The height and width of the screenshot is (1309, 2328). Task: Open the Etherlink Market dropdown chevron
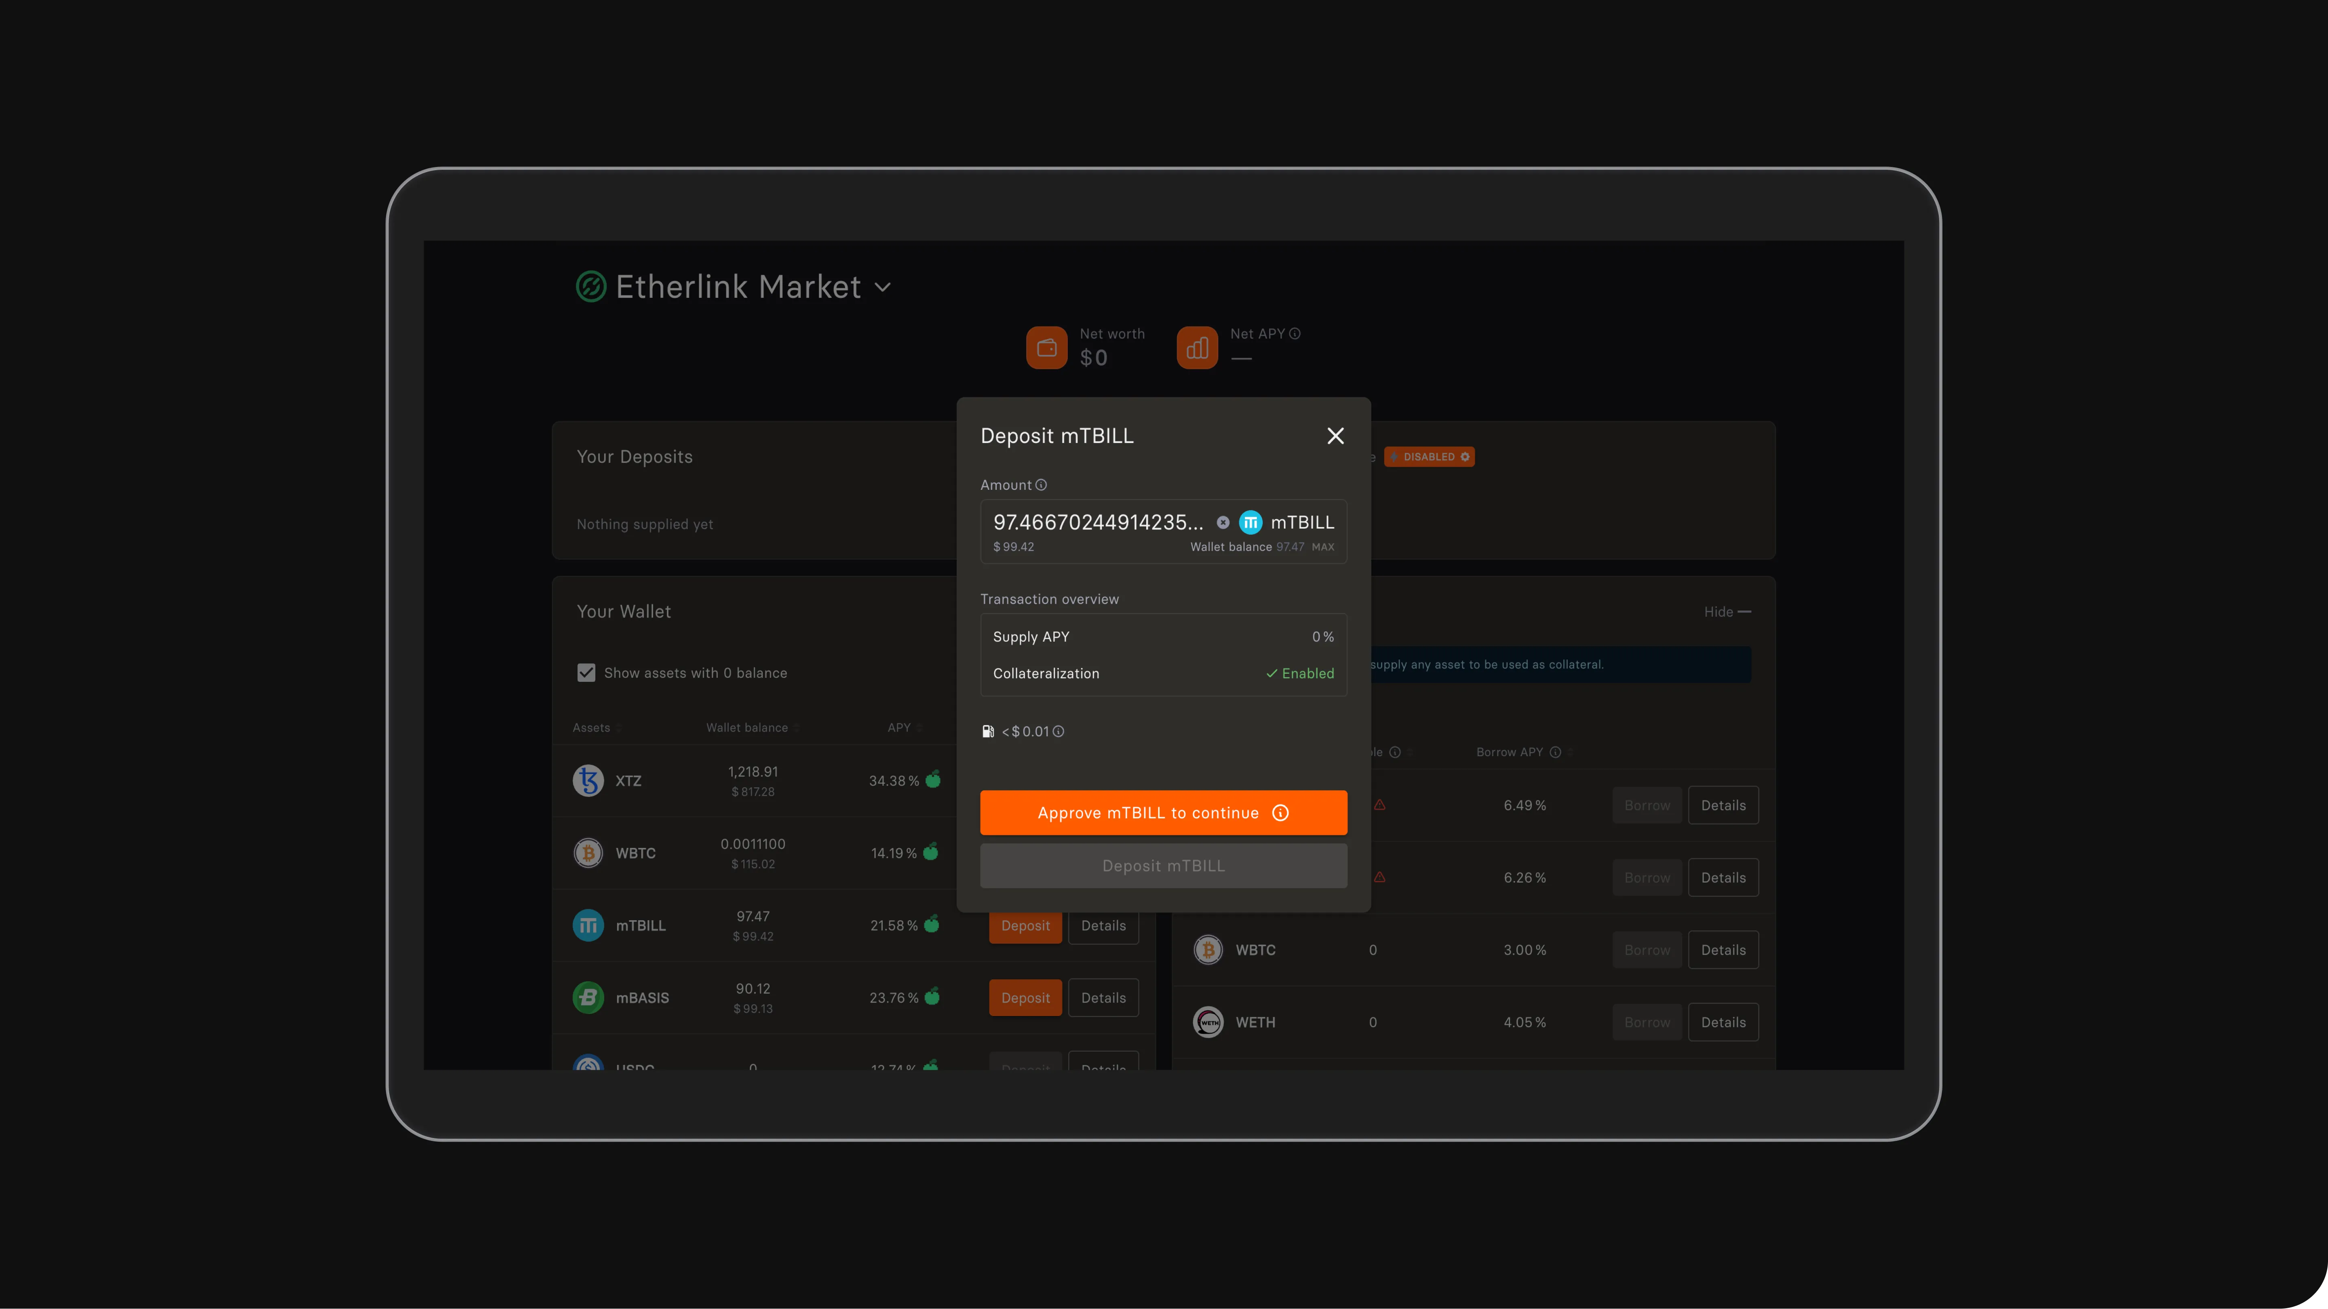click(x=883, y=287)
